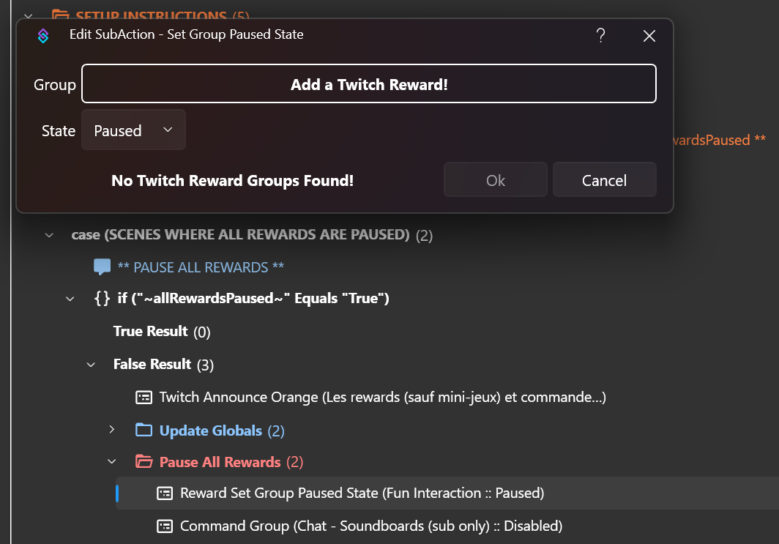Open the State dropdown showing Paused
Screen dimensions: 779x544
(133, 130)
